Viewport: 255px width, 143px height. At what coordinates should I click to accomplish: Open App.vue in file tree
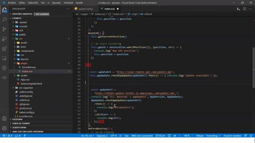25,79
